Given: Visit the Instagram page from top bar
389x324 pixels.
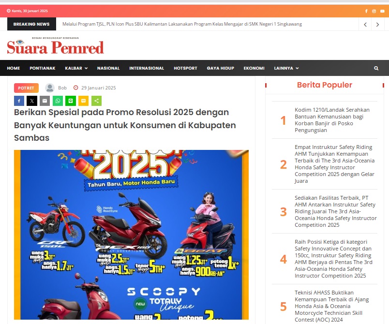Looking at the screenshot, I should pyautogui.click(x=374, y=11).
